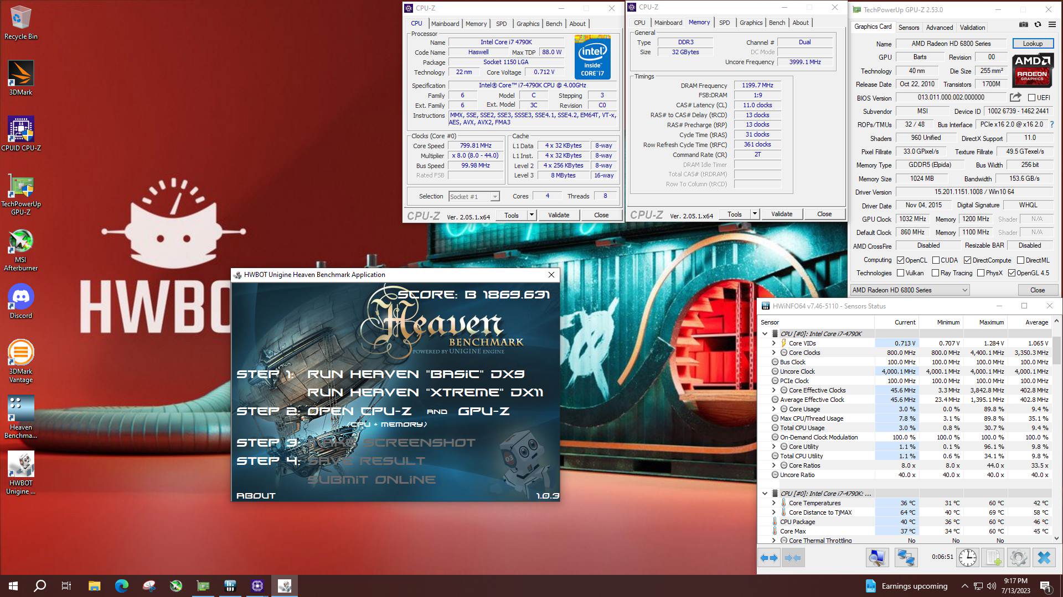Click HWiNFO log file add icon
The height and width of the screenshot is (597, 1063).
tap(993, 558)
